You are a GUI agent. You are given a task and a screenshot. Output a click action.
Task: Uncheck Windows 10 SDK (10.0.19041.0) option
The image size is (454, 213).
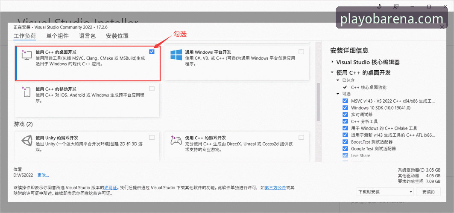coord(345,108)
